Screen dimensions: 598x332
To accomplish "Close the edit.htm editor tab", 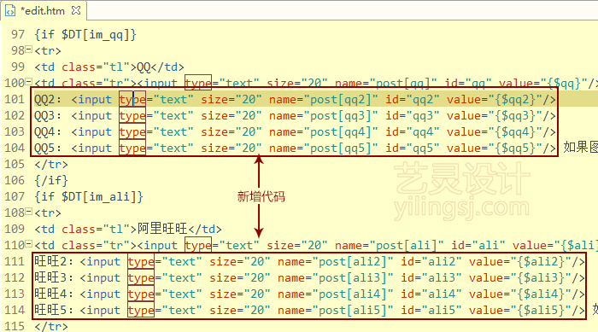I will point(76,11).
